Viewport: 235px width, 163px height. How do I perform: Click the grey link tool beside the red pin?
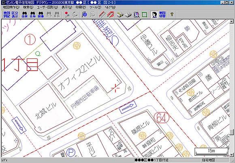point(75,15)
